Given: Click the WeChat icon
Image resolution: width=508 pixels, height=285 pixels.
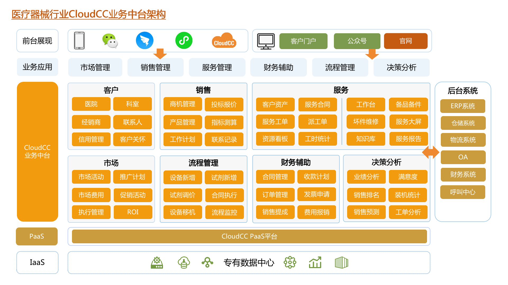Looking at the screenshot, I should (x=110, y=41).
